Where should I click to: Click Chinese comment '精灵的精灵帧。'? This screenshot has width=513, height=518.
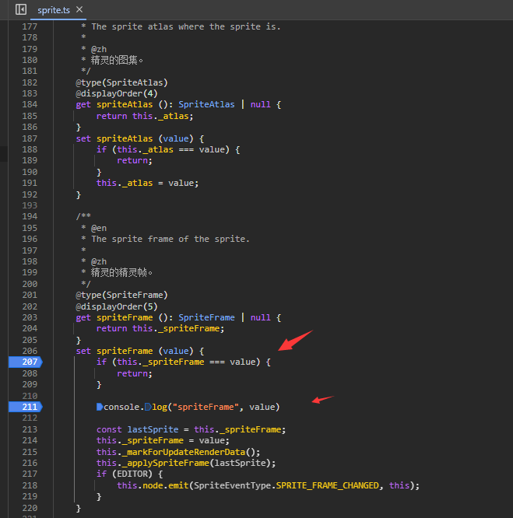(121, 272)
